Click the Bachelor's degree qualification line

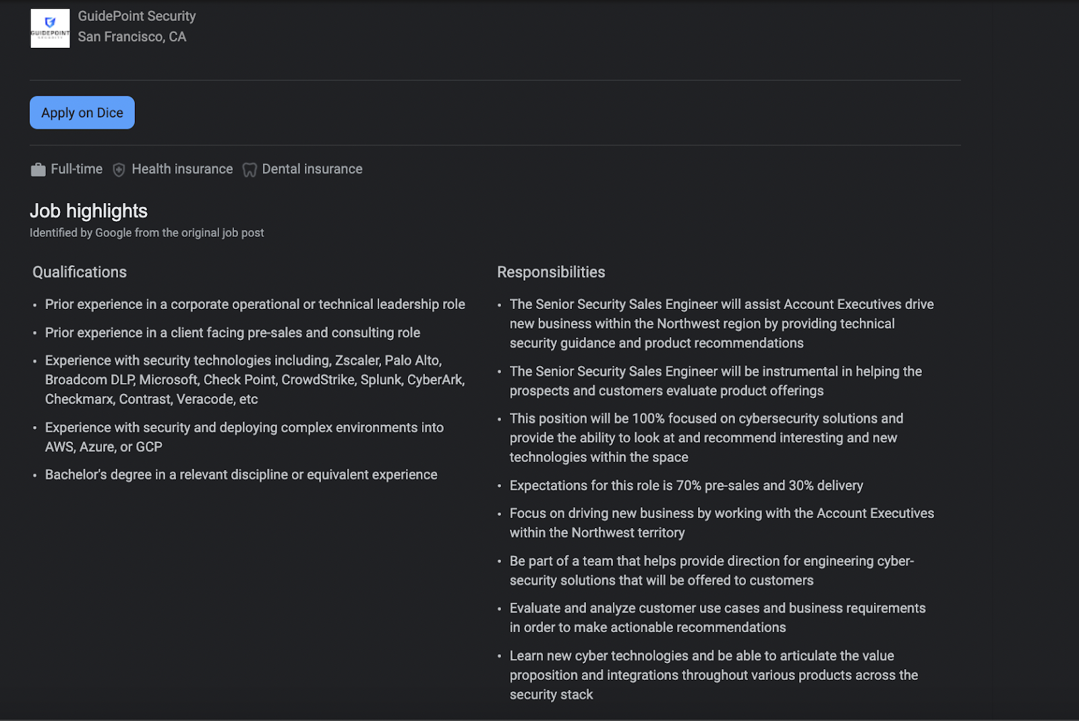click(241, 475)
